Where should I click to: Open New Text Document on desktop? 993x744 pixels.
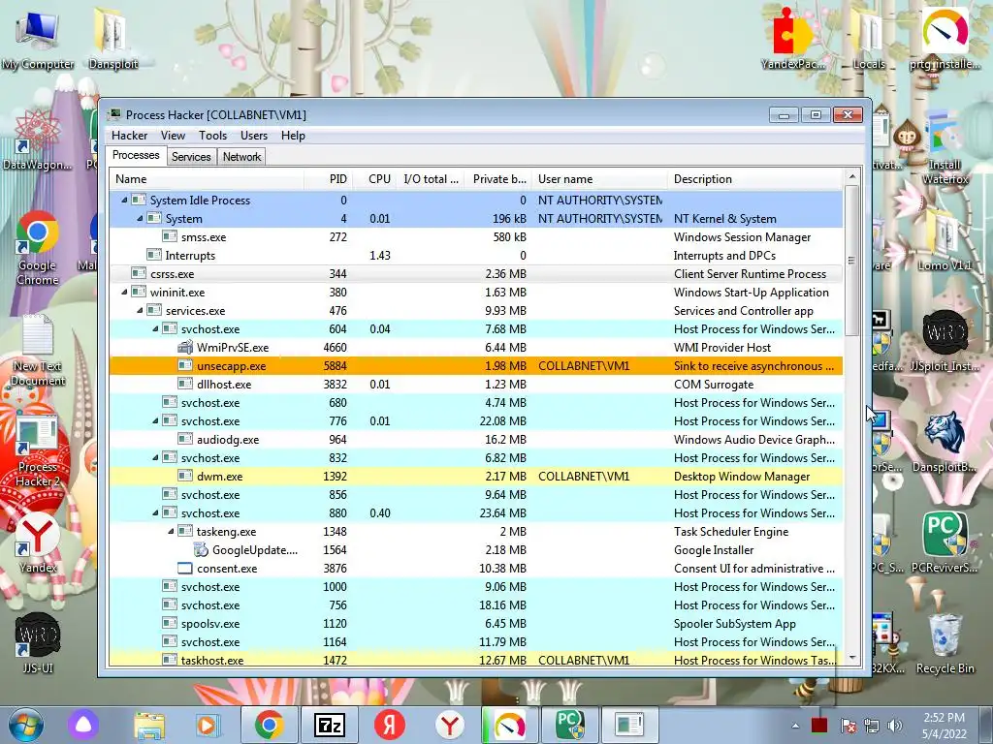tap(38, 350)
